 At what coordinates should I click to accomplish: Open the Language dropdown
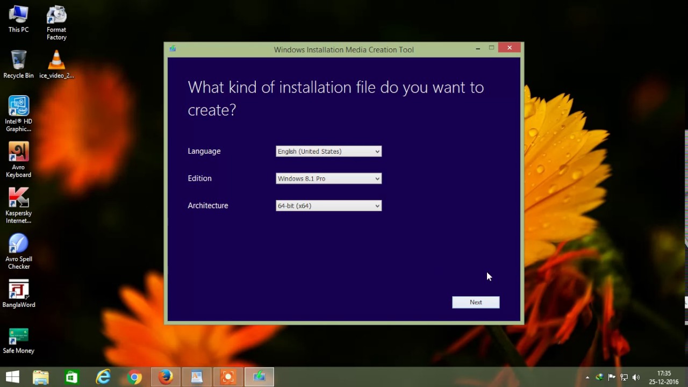coord(328,152)
